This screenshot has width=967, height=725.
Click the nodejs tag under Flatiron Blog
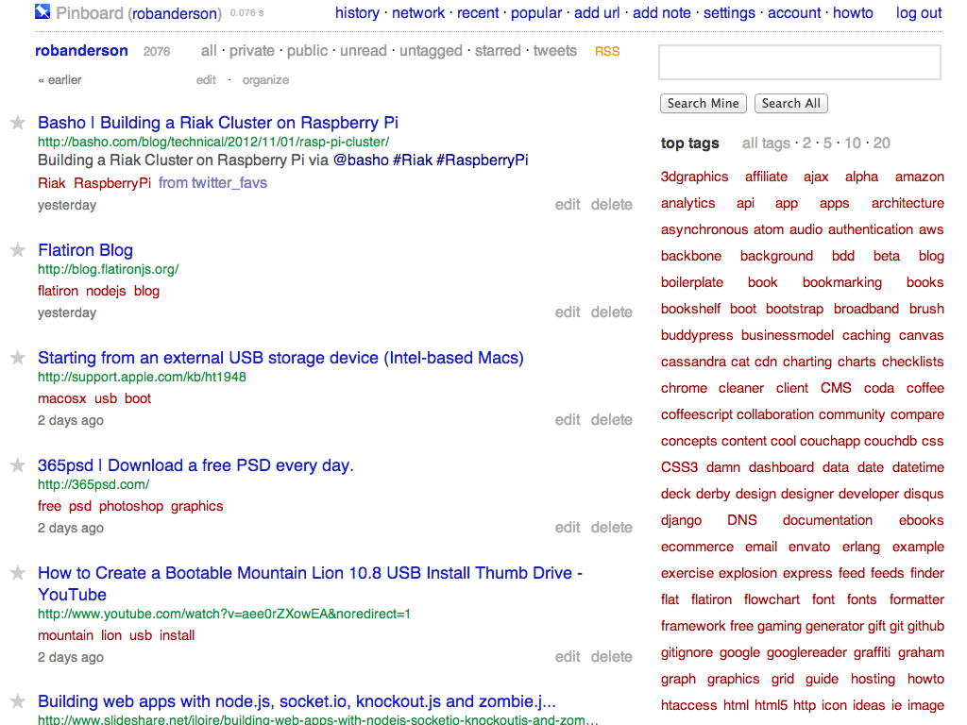pos(106,291)
